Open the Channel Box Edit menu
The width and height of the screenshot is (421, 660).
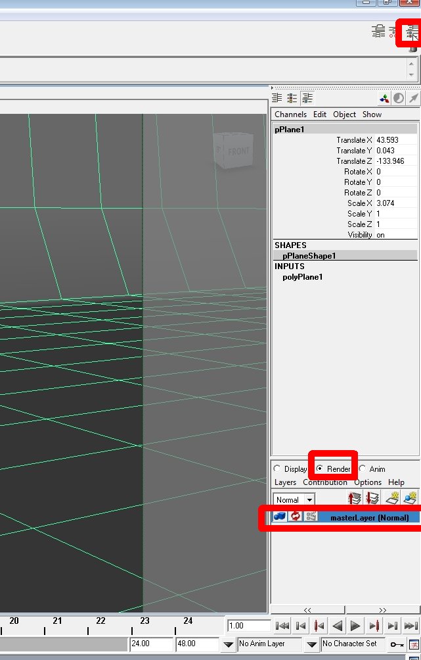[320, 114]
